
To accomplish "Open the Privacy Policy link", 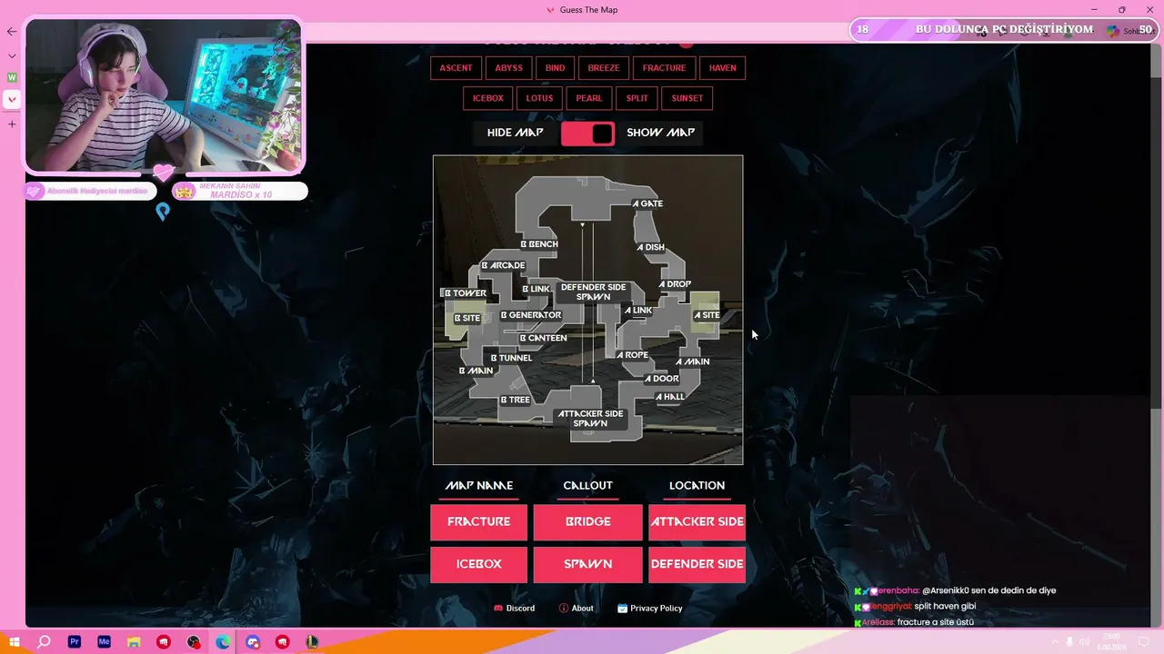I will [x=649, y=609].
